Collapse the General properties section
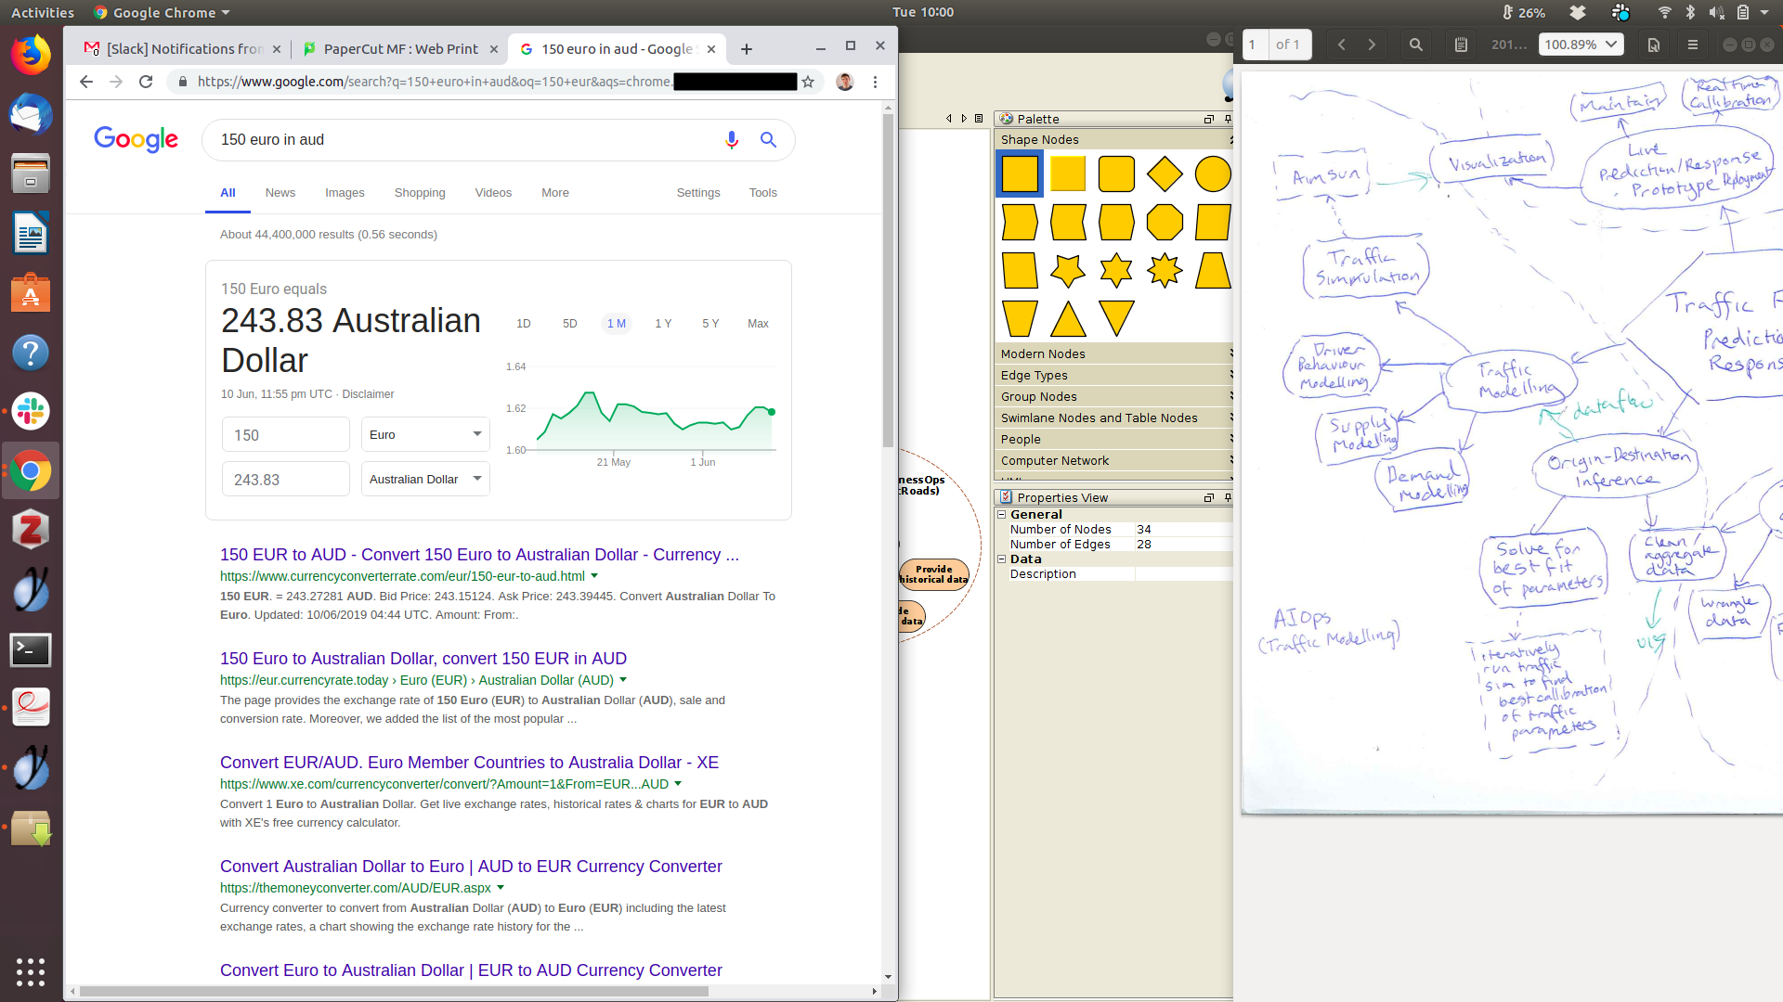Image resolution: width=1783 pixels, height=1002 pixels. 1002,515
